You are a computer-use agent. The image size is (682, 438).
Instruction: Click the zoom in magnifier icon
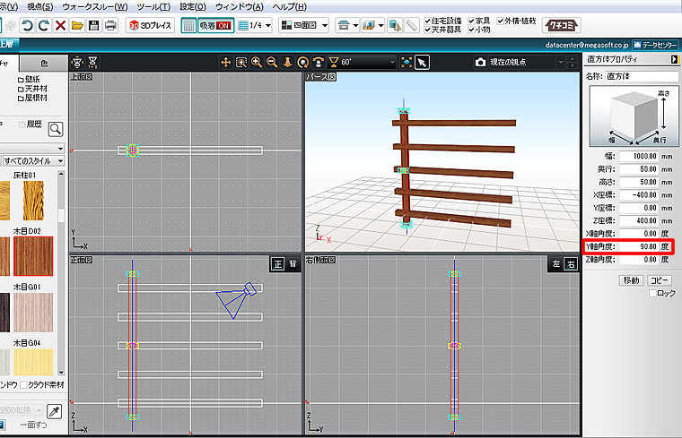(x=257, y=62)
